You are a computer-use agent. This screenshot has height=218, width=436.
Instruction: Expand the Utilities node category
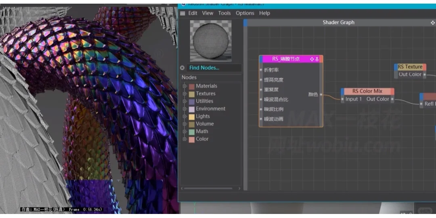pos(184,101)
